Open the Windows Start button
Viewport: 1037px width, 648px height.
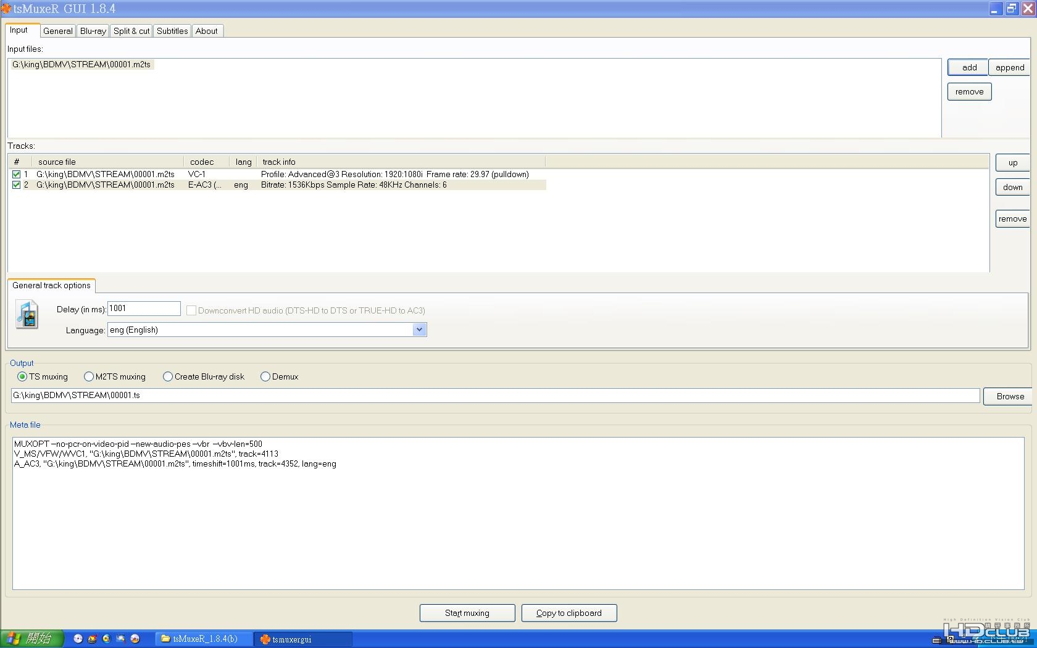click(31, 639)
